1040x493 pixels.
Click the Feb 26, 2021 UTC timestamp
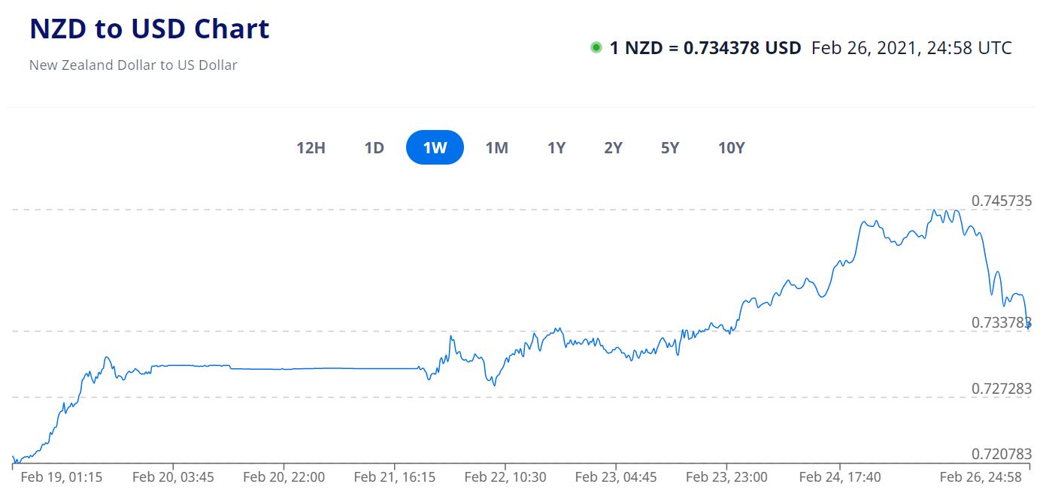pos(911,48)
